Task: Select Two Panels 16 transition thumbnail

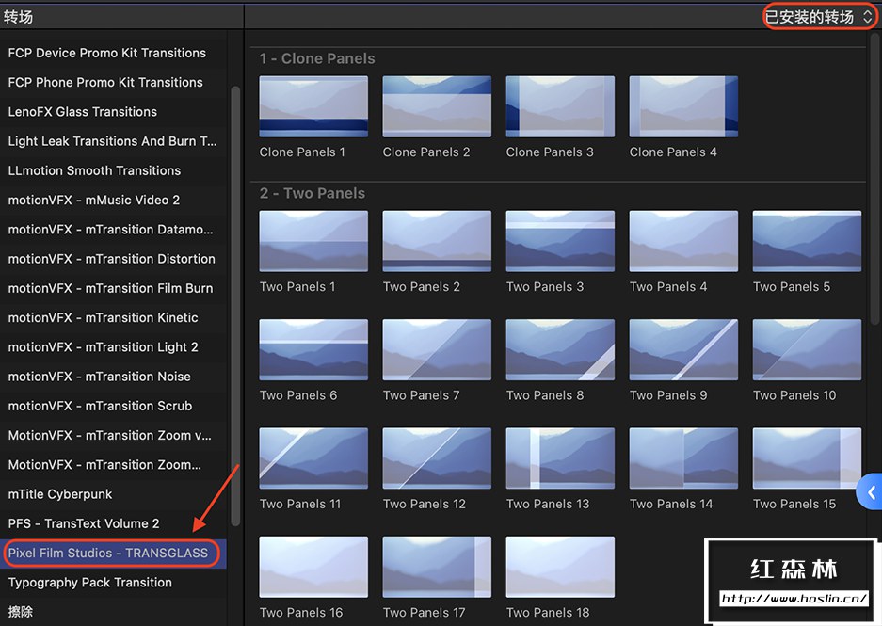Action: tap(313, 567)
